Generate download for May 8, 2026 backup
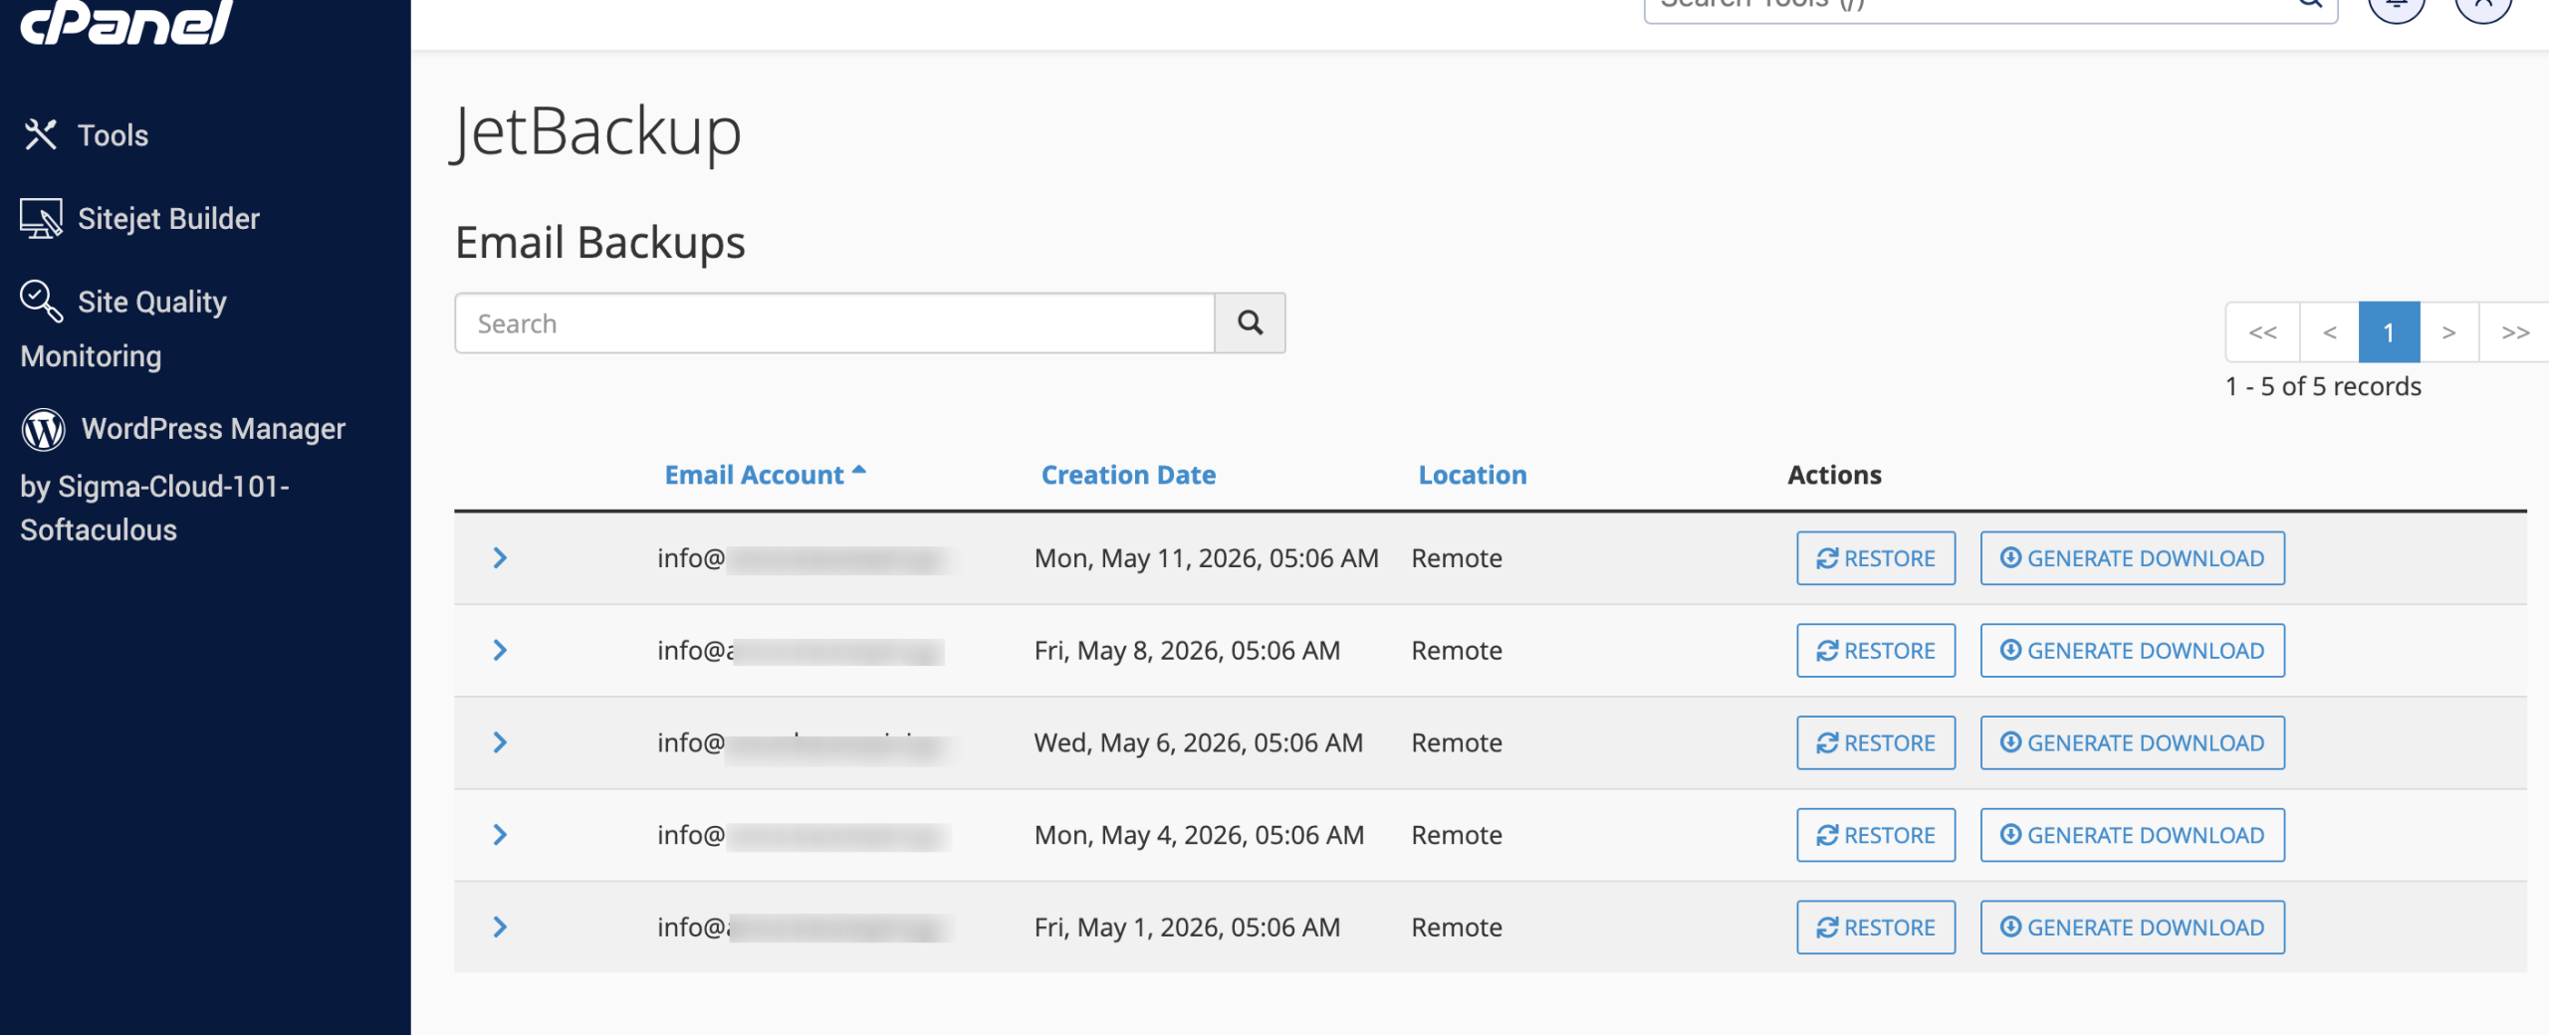 point(2133,651)
